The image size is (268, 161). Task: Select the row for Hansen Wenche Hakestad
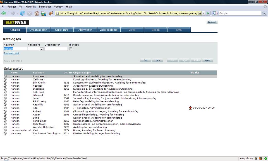[x=110, y=127]
